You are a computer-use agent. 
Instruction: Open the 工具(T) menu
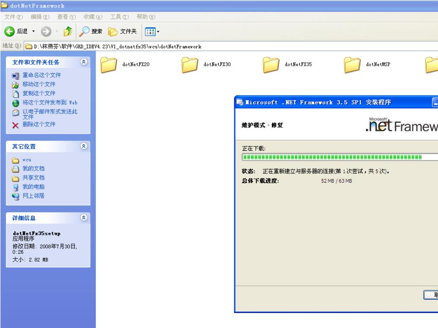pyautogui.click(x=119, y=17)
